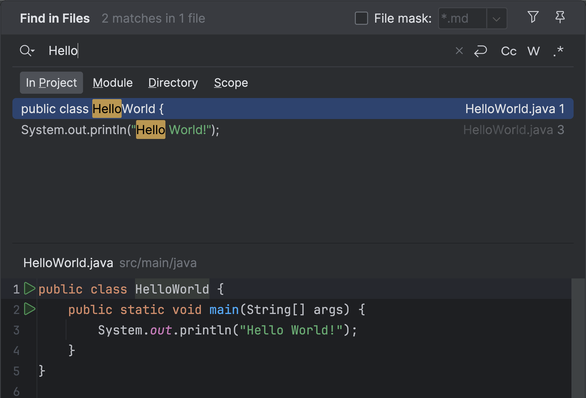Click the filter search results icon
The height and width of the screenshot is (398, 586).
(533, 18)
